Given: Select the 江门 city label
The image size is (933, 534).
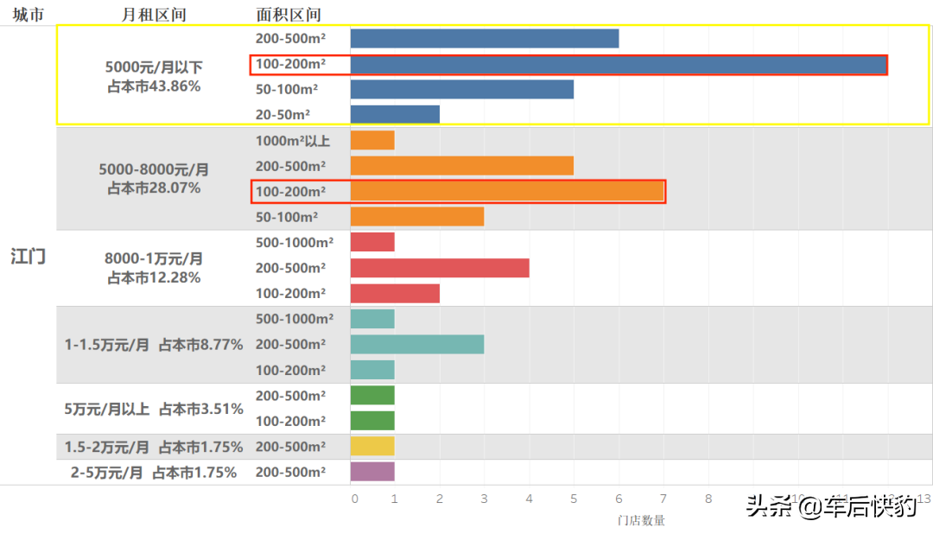Looking at the screenshot, I should point(28,257).
